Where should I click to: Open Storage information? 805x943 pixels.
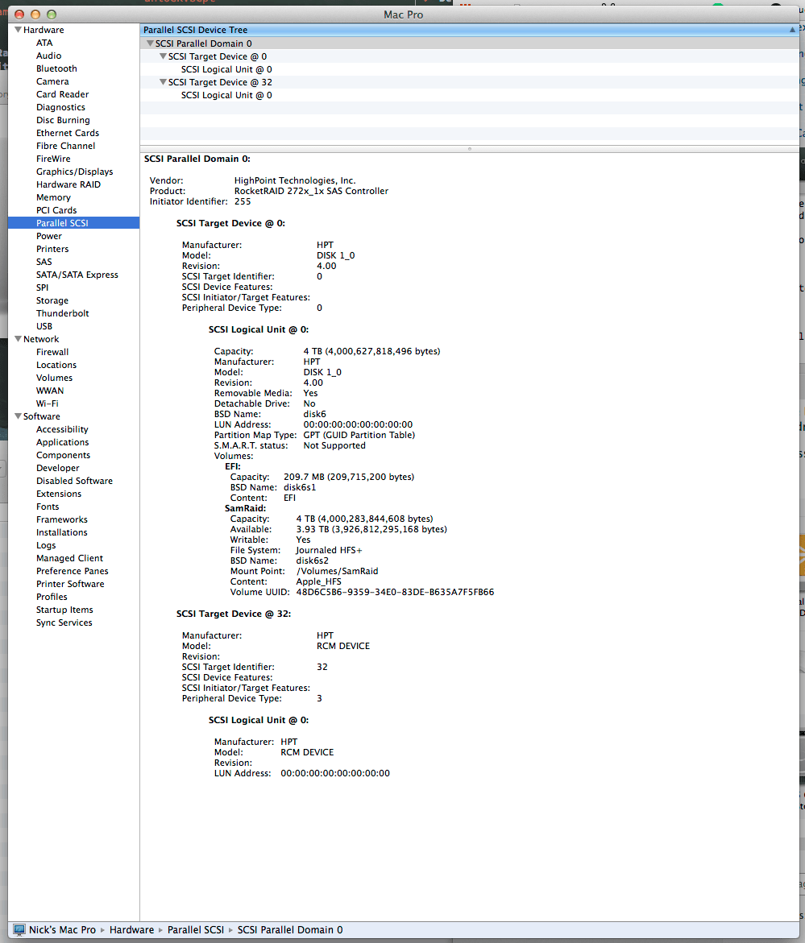point(52,300)
